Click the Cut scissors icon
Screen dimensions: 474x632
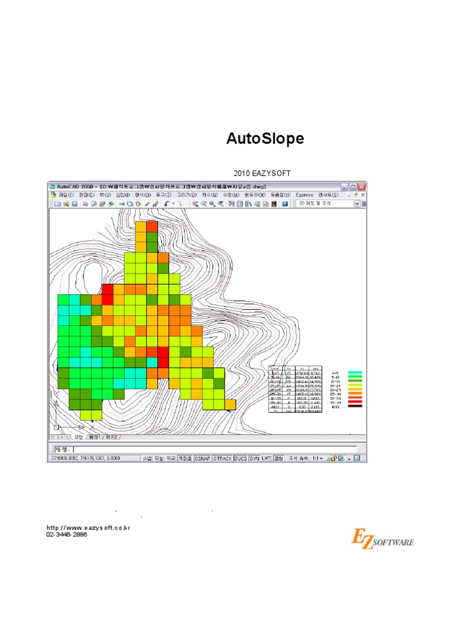pos(122,204)
